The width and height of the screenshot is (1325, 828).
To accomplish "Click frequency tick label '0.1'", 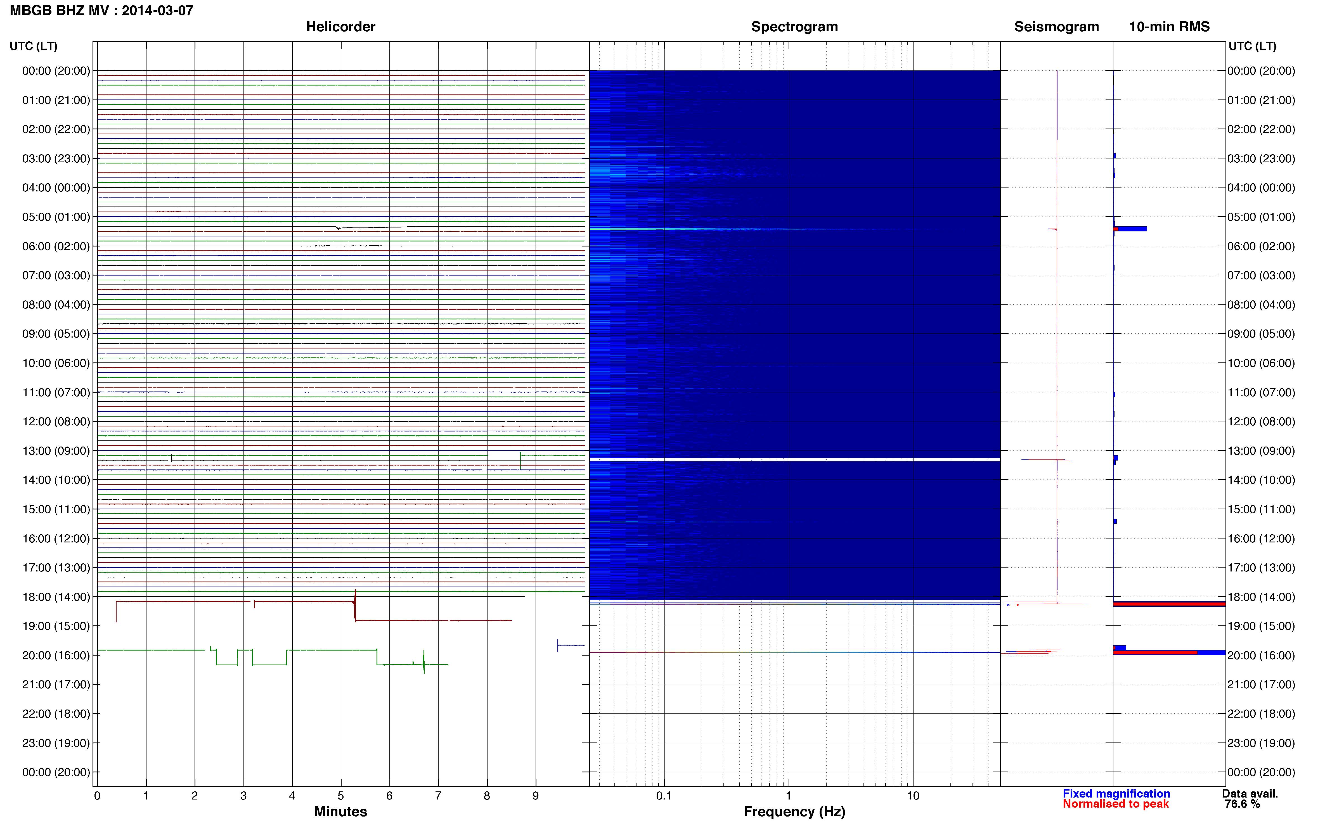I will click(x=664, y=796).
